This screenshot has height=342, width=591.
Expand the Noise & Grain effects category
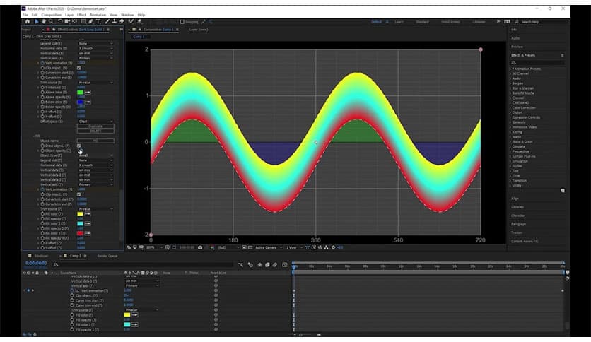click(x=510, y=141)
